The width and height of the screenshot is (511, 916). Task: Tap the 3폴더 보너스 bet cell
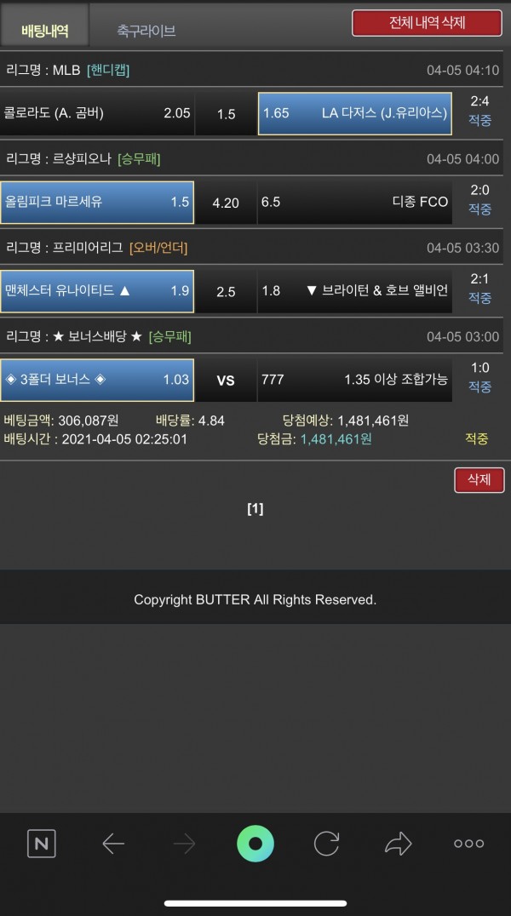[97, 380]
